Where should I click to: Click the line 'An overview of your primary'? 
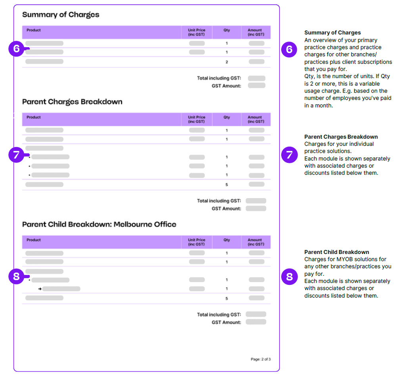(x=341, y=40)
